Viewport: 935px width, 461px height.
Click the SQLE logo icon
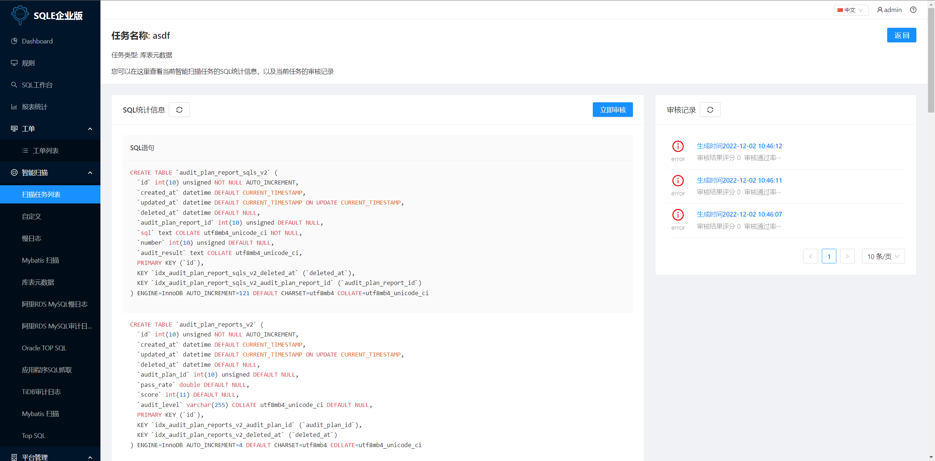(20, 15)
